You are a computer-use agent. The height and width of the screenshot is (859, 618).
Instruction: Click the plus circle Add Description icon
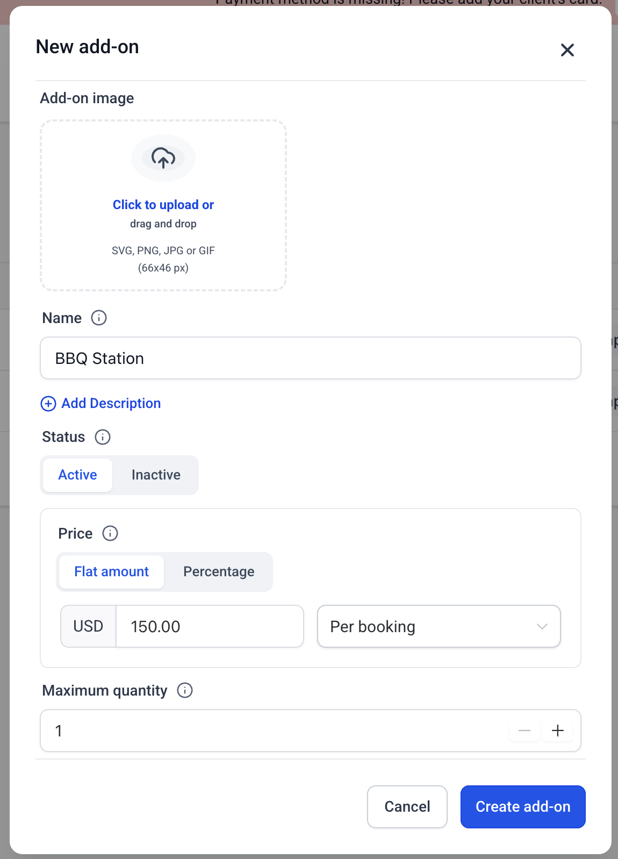click(x=48, y=404)
